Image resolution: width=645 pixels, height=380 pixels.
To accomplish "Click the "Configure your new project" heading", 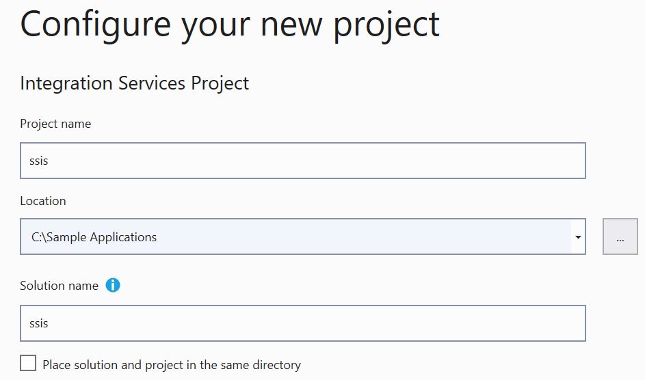I will (x=230, y=25).
